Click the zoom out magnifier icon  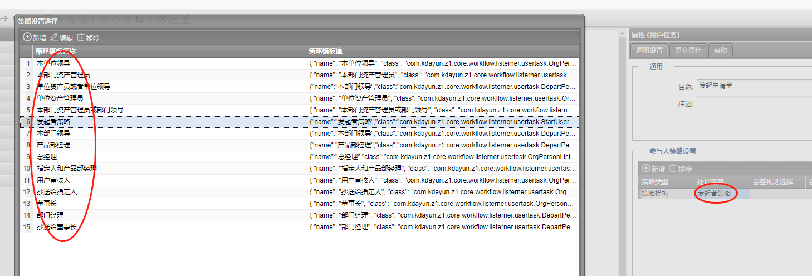[116, 19]
